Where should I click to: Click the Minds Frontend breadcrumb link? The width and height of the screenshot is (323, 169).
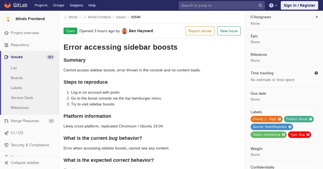tap(99, 17)
